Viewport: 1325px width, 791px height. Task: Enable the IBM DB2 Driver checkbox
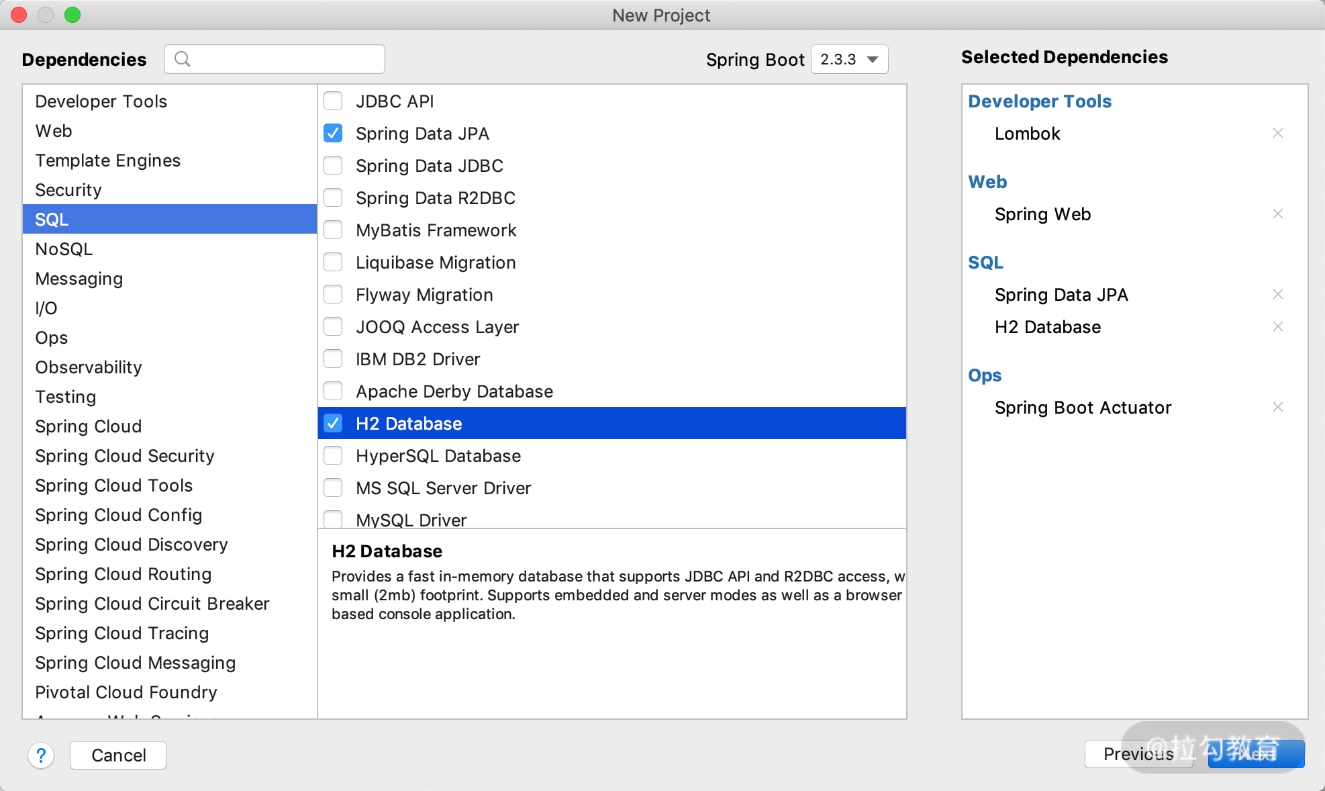(333, 359)
